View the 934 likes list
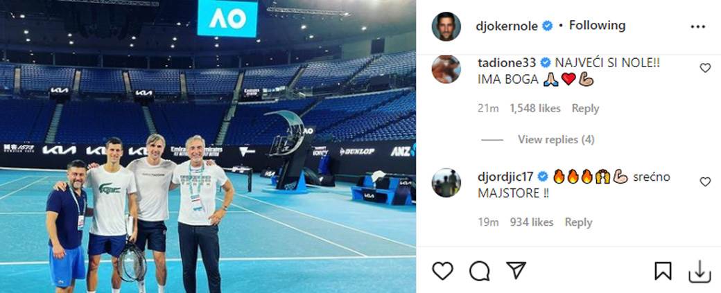Screen dimensions: 721x293 532,222
